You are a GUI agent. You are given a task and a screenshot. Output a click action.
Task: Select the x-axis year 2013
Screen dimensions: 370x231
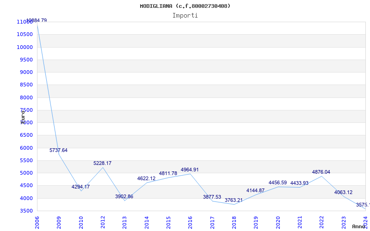pos(124,223)
